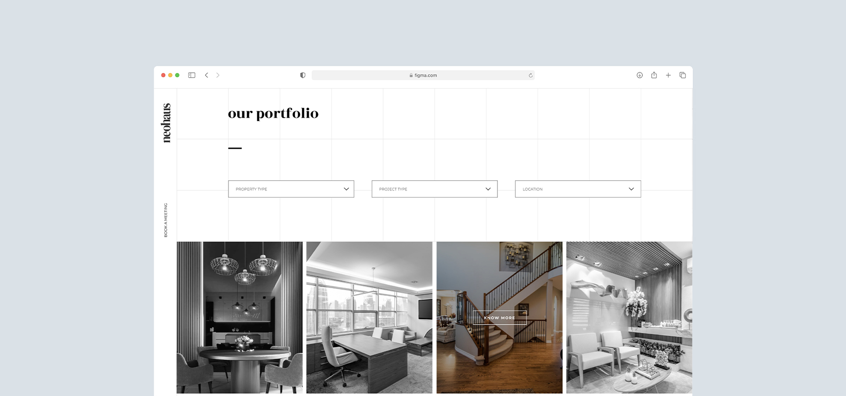
Task: Show tab overview icon
Action: (x=683, y=75)
